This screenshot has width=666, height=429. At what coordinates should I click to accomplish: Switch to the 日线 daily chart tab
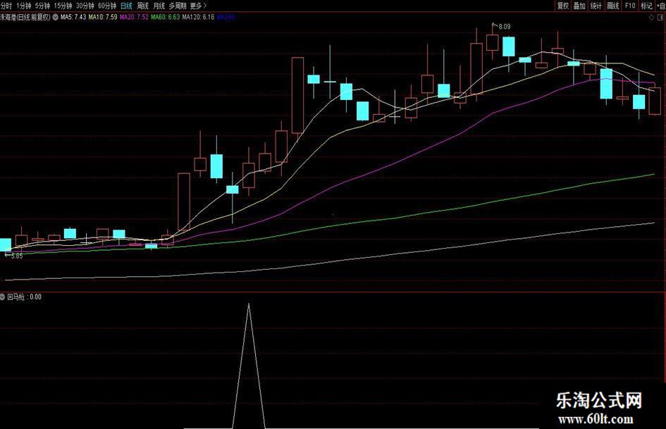(x=127, y=6)
